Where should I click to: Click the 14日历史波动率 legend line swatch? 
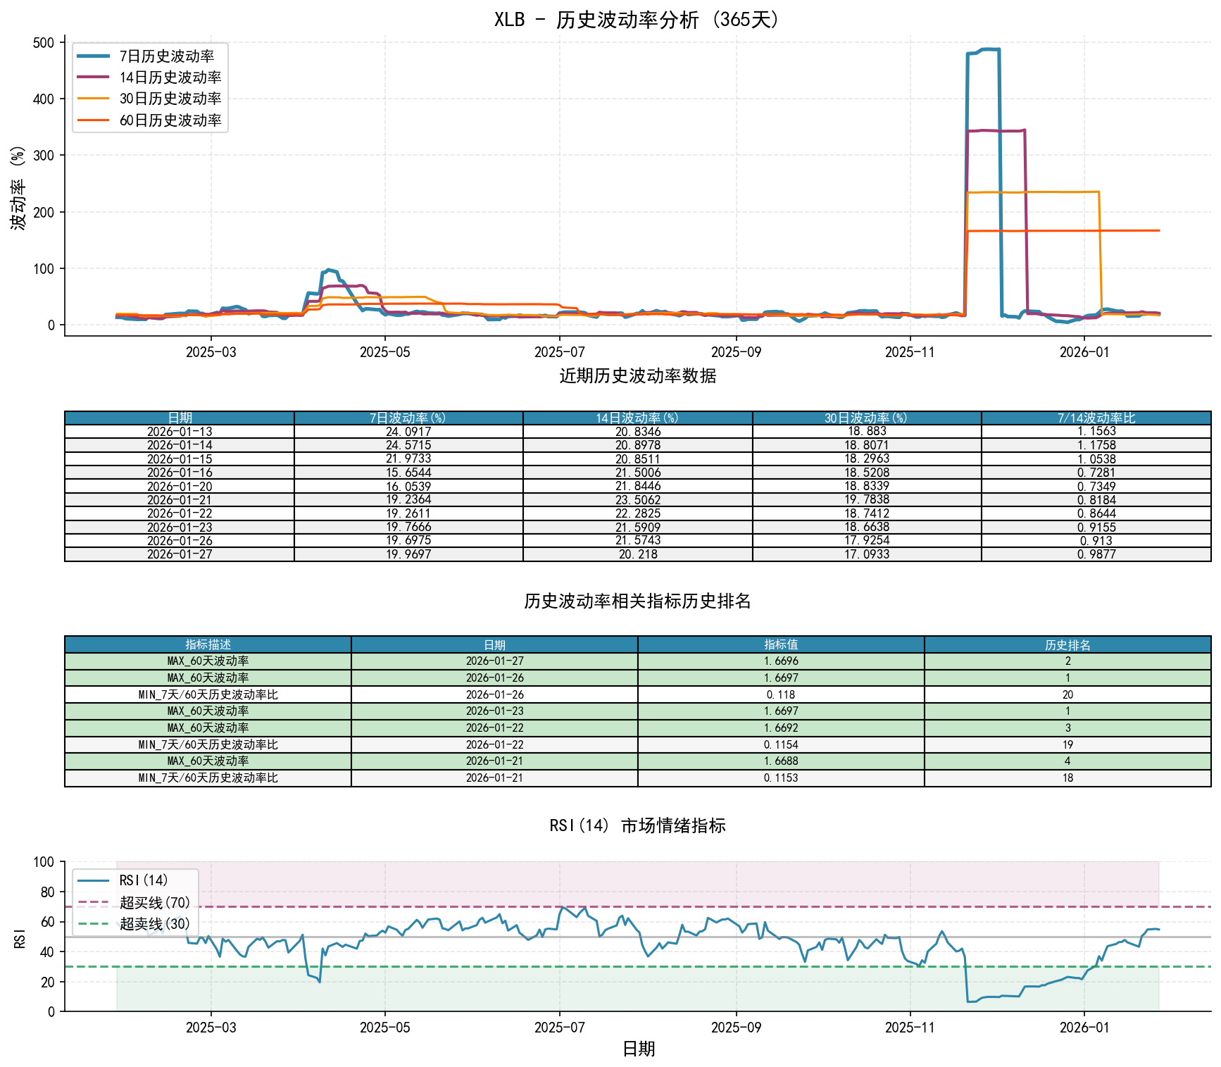[x=93, y=77]
